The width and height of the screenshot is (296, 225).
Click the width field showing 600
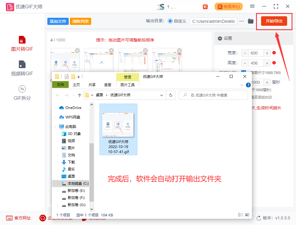(x=256, y=53)
